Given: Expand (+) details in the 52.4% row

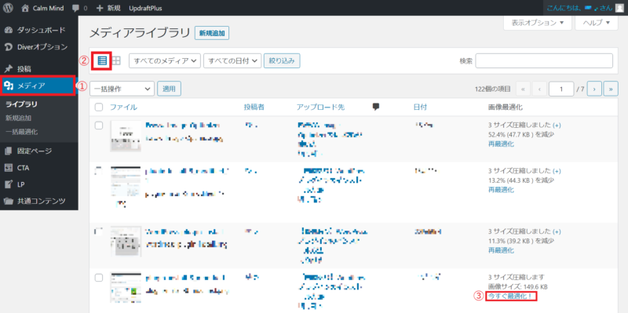Looking at the screenshot, I should coord(557,126).
